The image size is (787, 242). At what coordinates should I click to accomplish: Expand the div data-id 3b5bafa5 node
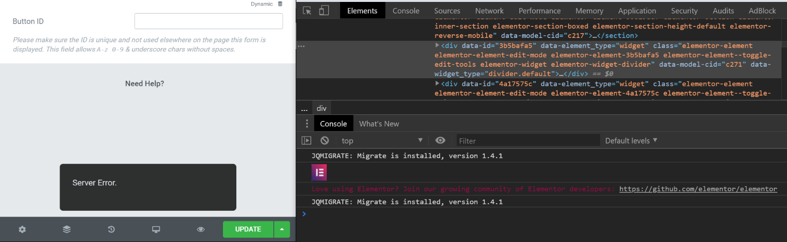pos(437,45)
